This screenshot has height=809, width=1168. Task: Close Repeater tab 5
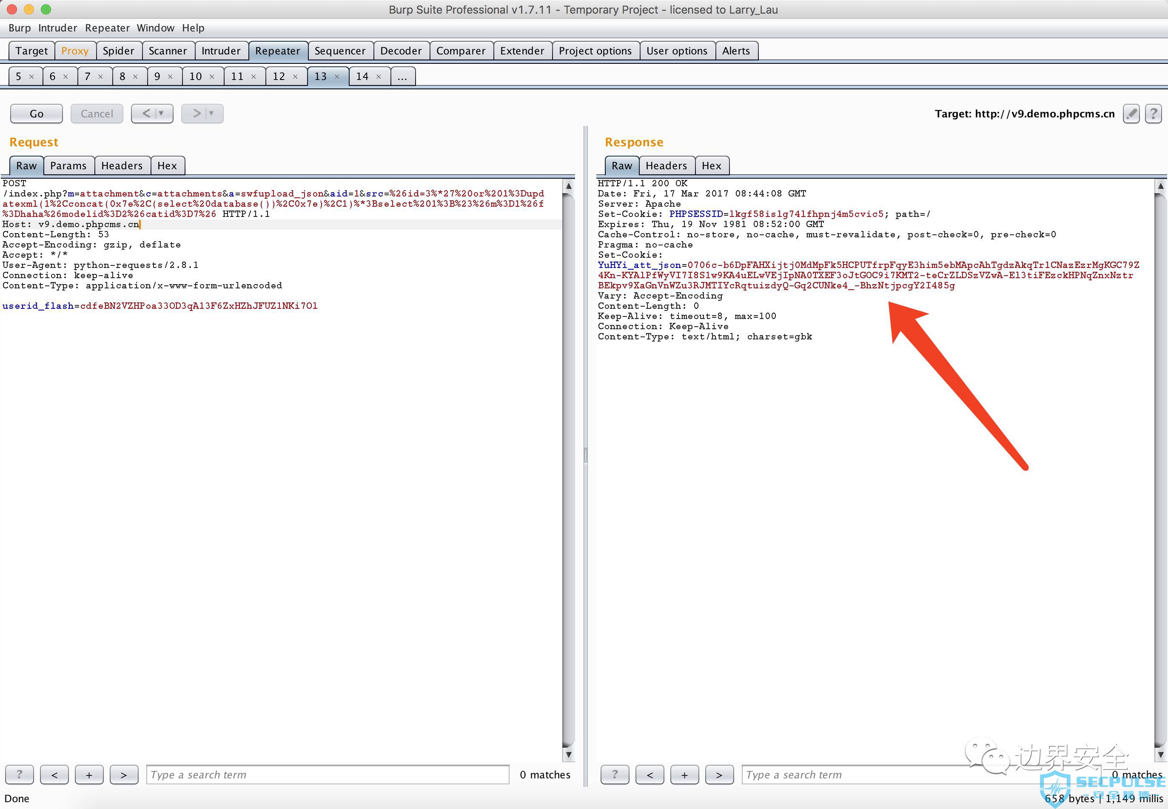tap(31, 77)
